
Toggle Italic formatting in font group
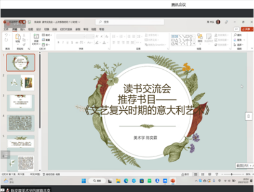pyautogui.click(x=63, y=42)
